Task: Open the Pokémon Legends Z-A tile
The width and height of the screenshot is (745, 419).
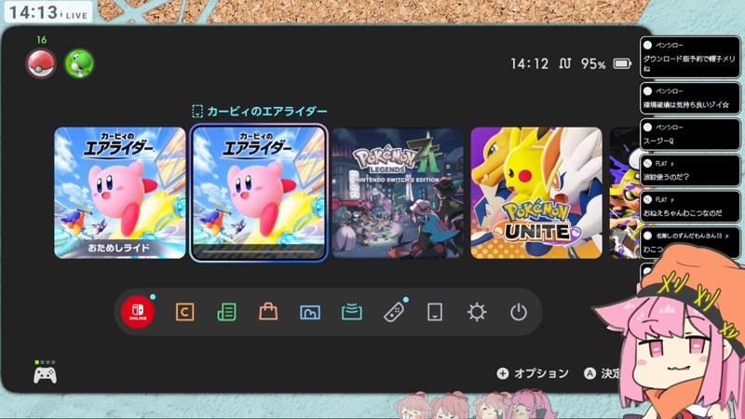Action: pos(398,193)
